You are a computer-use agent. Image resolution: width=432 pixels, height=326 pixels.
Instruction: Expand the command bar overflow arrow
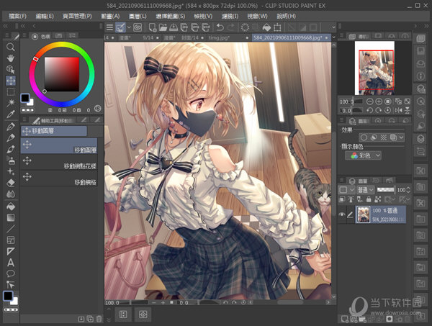[x=333, y=27]
